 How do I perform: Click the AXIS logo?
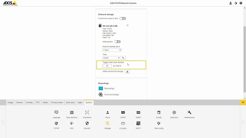[10, 3]
